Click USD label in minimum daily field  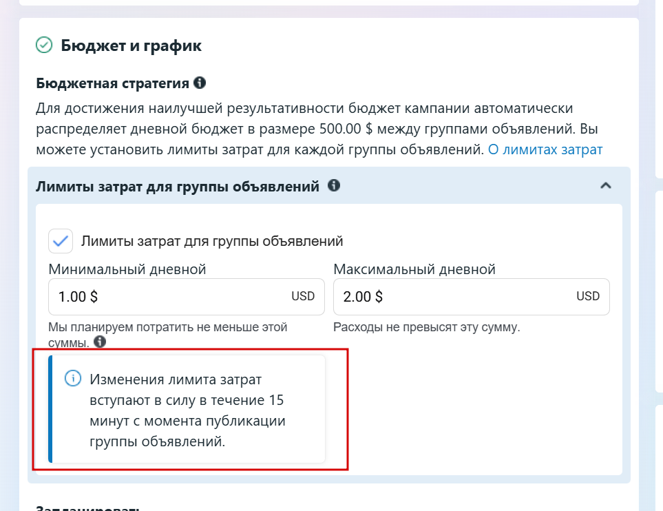coord(303,296)
